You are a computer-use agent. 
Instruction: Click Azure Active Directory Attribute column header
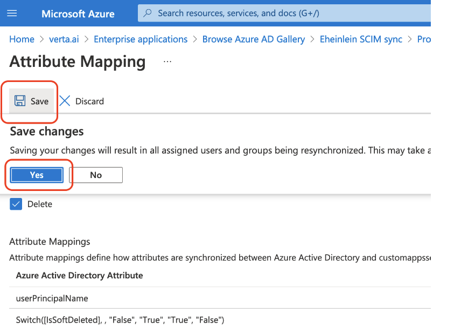click(x=79, y=276)
